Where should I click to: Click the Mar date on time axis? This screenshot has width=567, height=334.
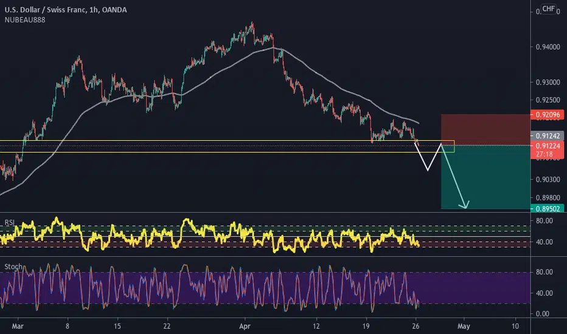coord(18,327)
